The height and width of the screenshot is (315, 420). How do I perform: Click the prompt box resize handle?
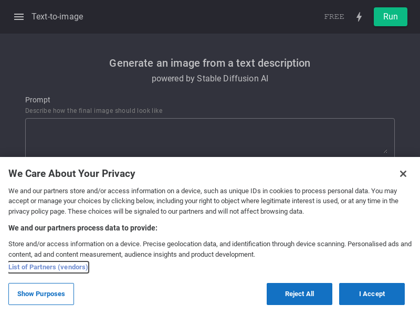pyautogui.click(x=385, y=151)
